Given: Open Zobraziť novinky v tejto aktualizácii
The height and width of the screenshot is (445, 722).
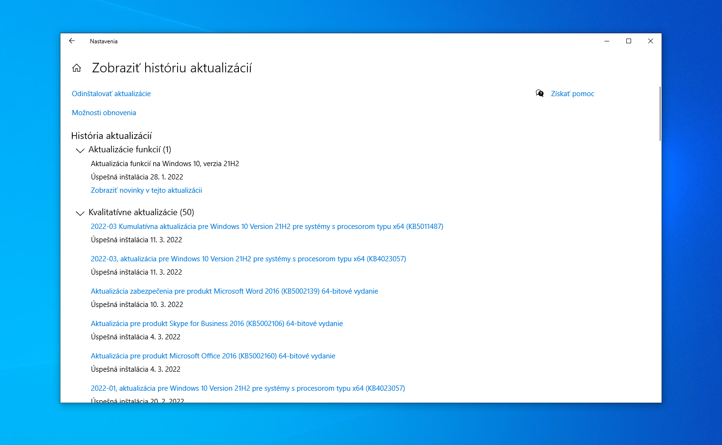Looking at the screenshot, I should [x=147, y=190].
